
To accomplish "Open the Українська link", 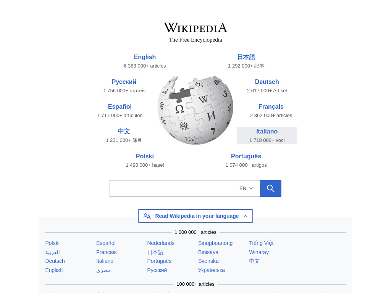I will coord(212,270).
